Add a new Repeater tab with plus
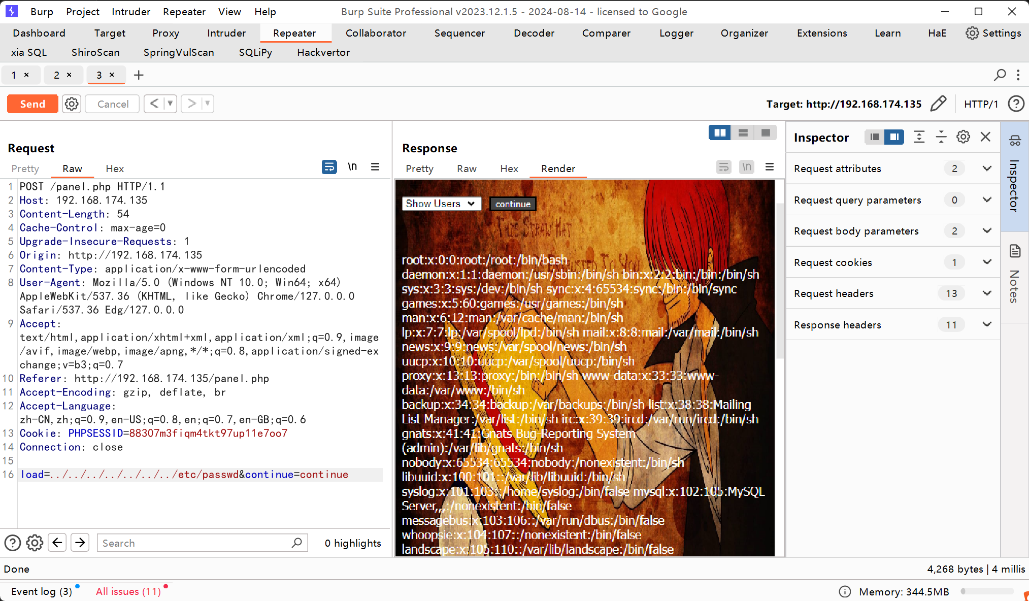This screenshot has height=601, width=1029. click(x=139, y=75)
